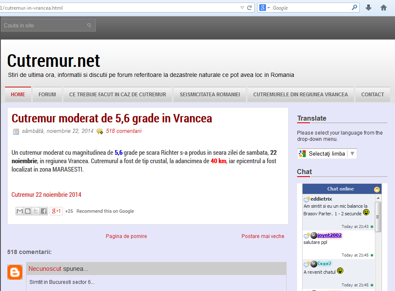Click the eddietrix chat message icon
This screenshot has height=291, width=395.
click(307, 199)
